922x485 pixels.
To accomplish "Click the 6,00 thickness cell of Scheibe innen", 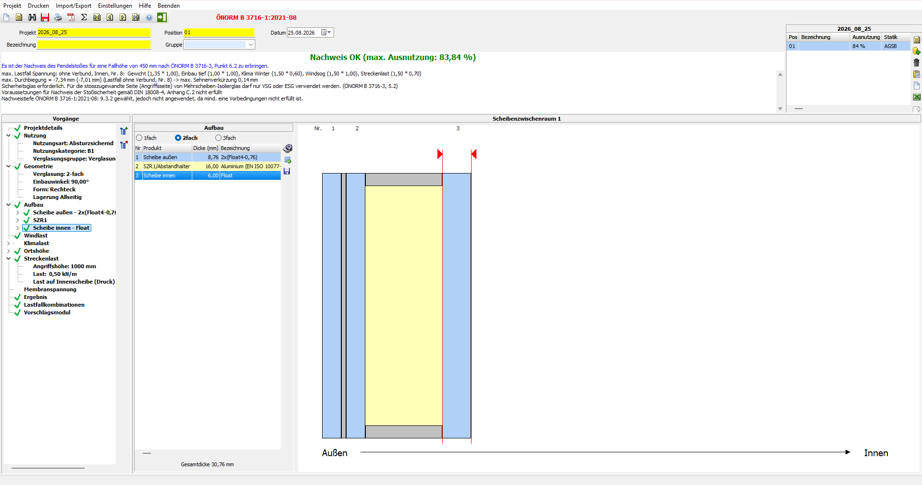I will click(x=206, y=175).
